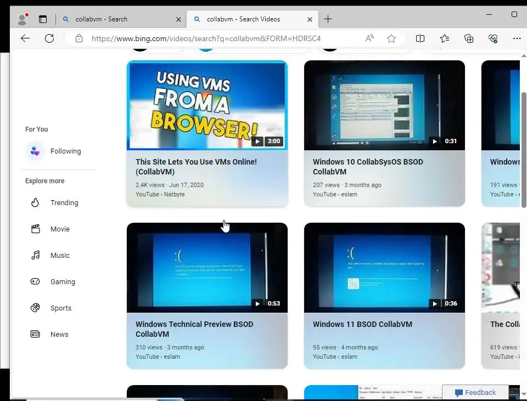Open 'This Site Lets You Use VMs Online!' title
The width and height of the screenshot is (527, 401).
[196, 167]
